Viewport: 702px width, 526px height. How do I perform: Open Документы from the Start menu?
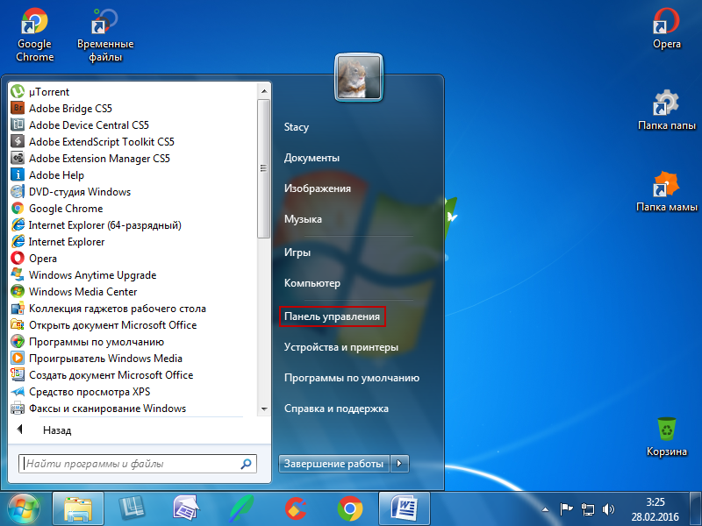tap(312, 158)
